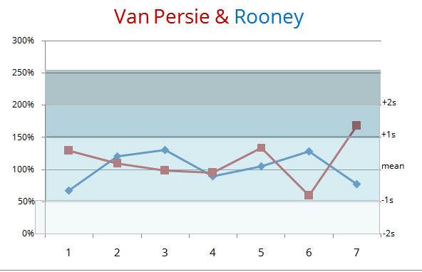This screenshot has width=422, height=272.
Task: Select the x-axis label 4
Action: tap(212, 252)
